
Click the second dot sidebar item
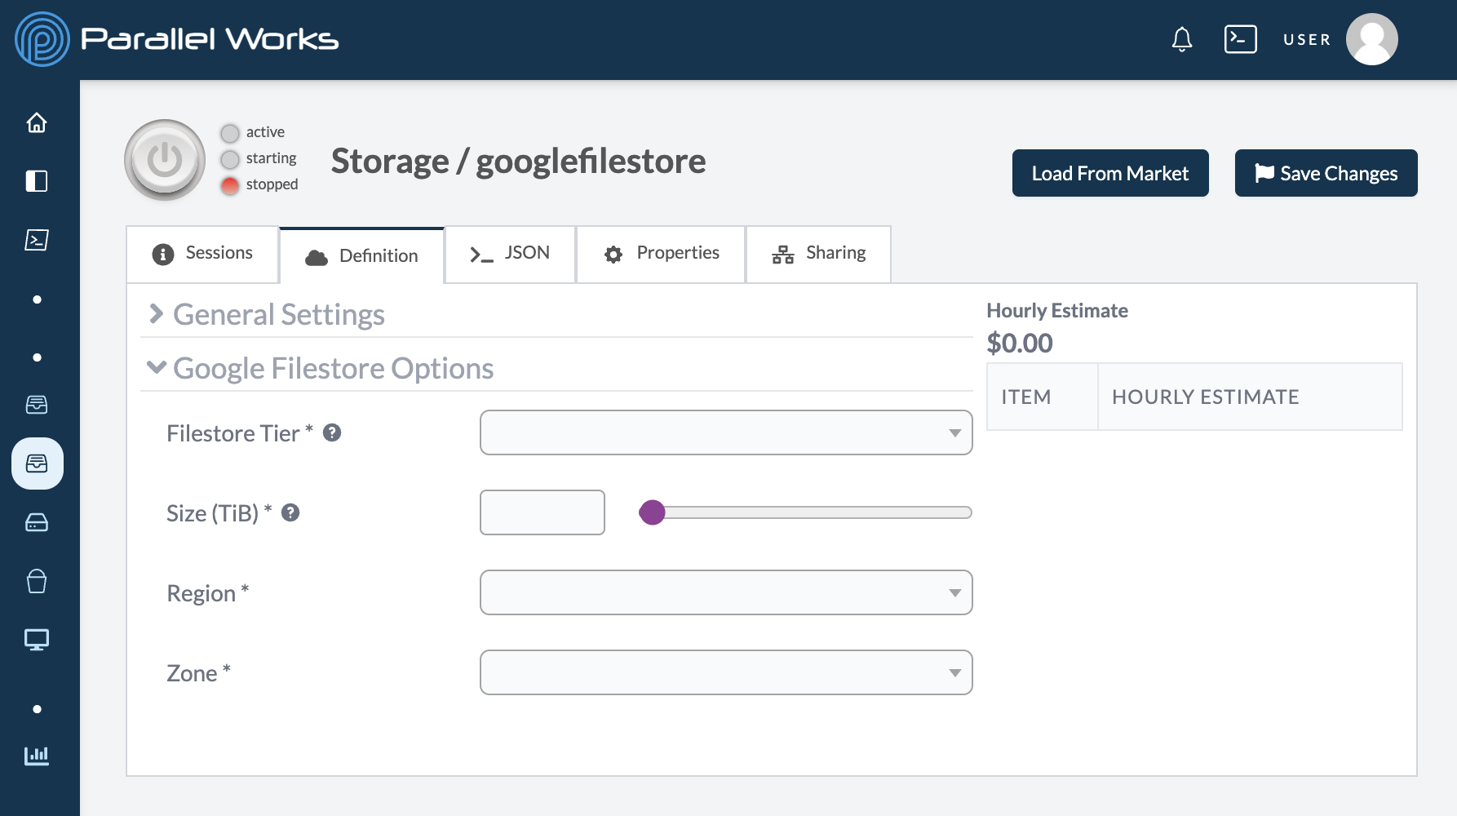point(37,357)
